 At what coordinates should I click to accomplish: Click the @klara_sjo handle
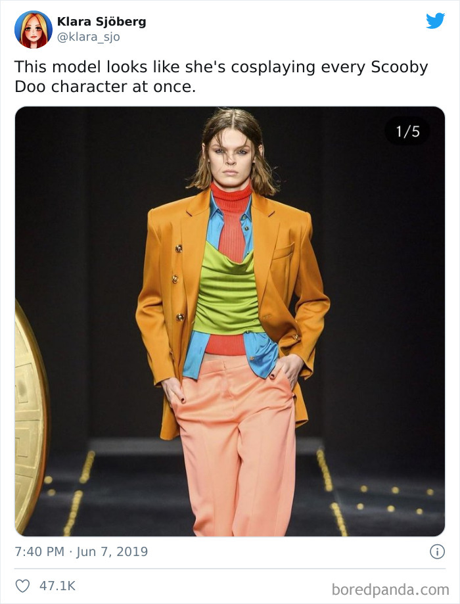pyautogui.click(x=89, y=37)
